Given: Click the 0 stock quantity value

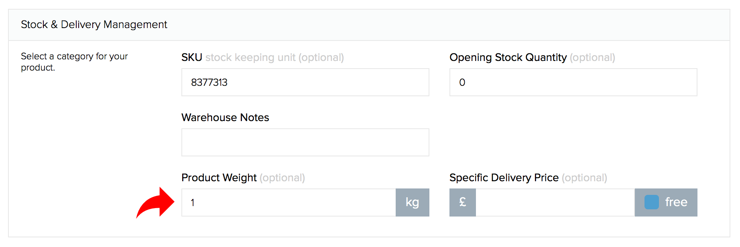Looking at the screenshot, I should (x=462, y=82).
